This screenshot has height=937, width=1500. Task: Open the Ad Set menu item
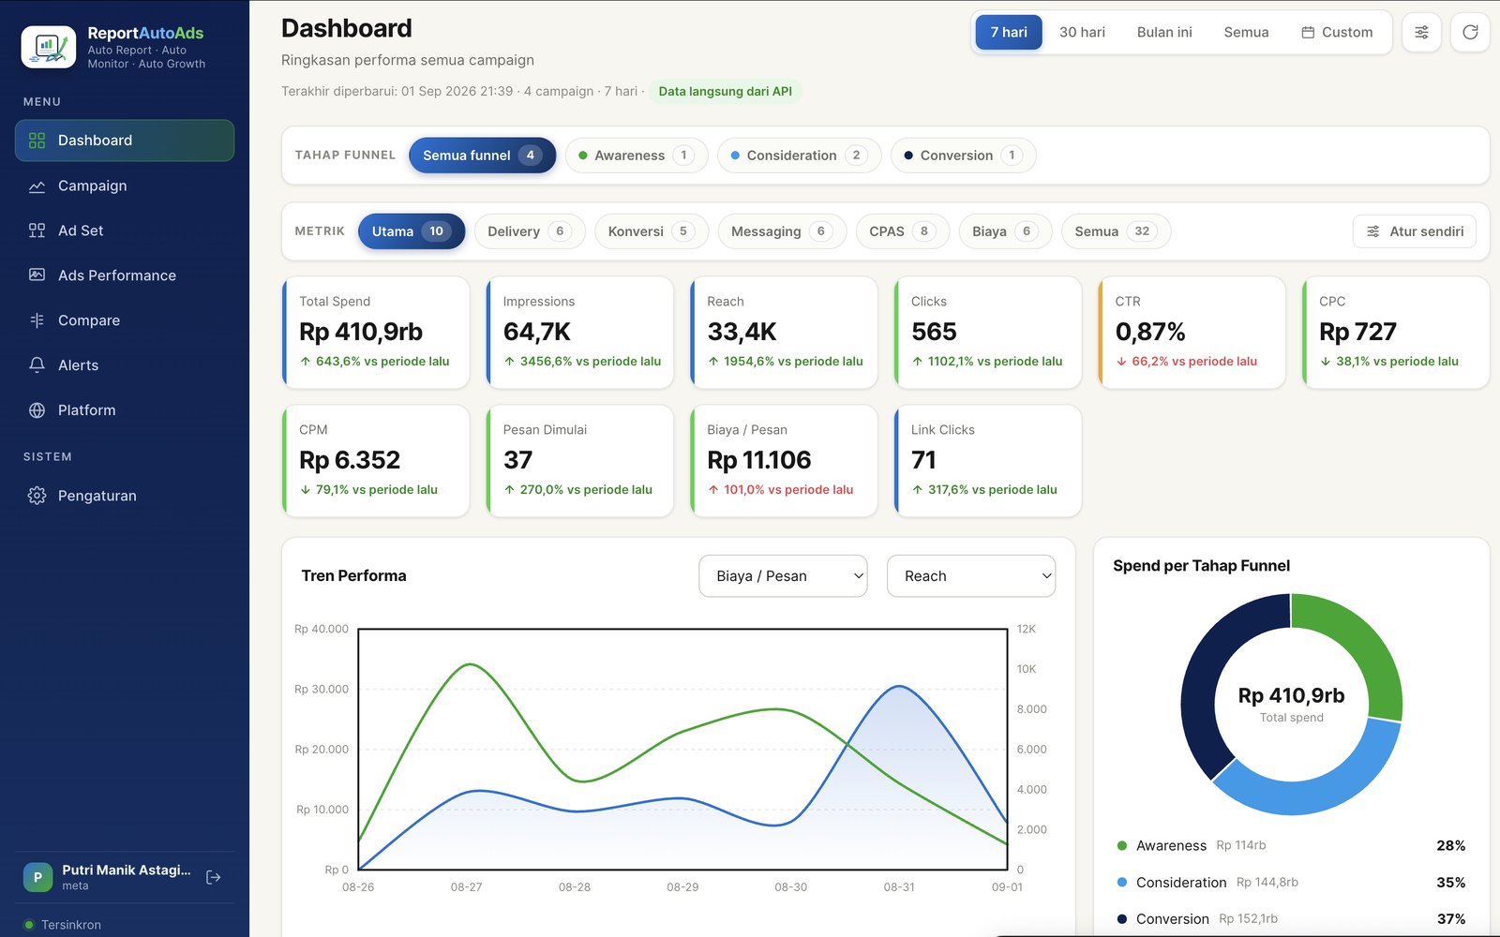[x=125, y=231]
